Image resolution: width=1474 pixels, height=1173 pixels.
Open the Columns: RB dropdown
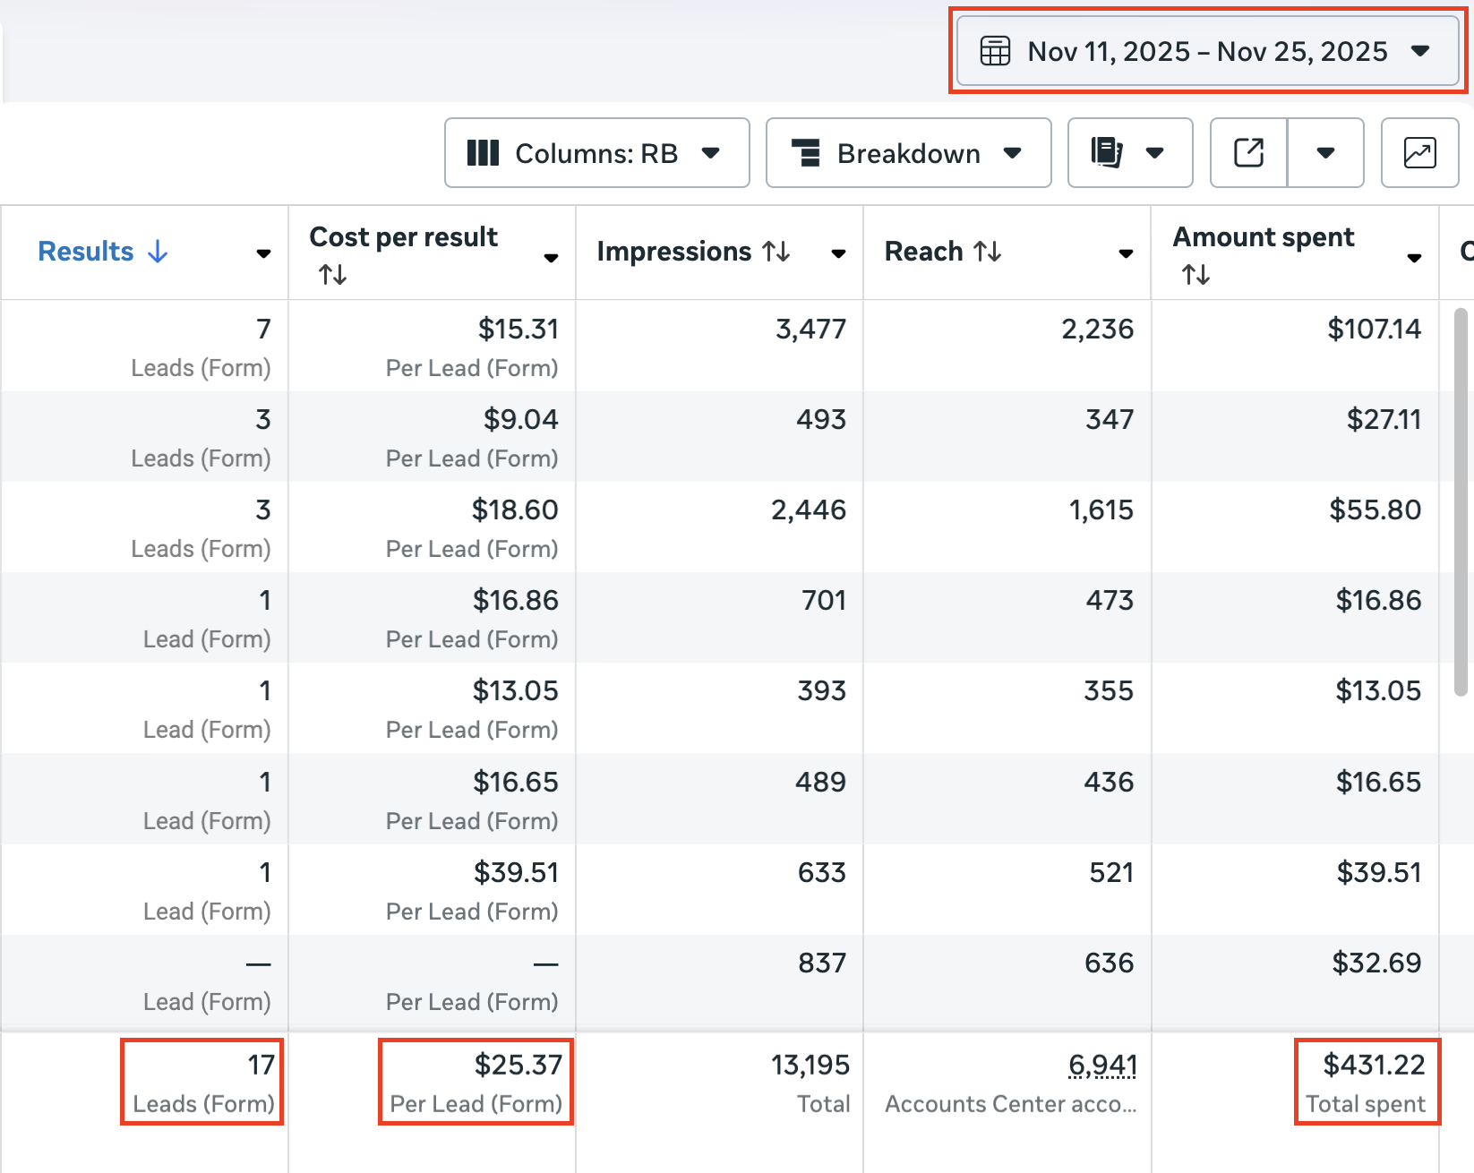(596, 153)
